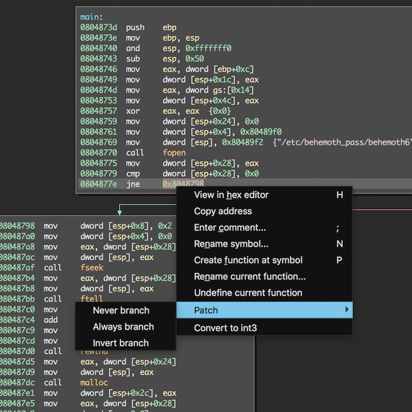Click address 08048779 cmp instruction
Viewport: 412px width, 412px height.
tap(99, 174)
